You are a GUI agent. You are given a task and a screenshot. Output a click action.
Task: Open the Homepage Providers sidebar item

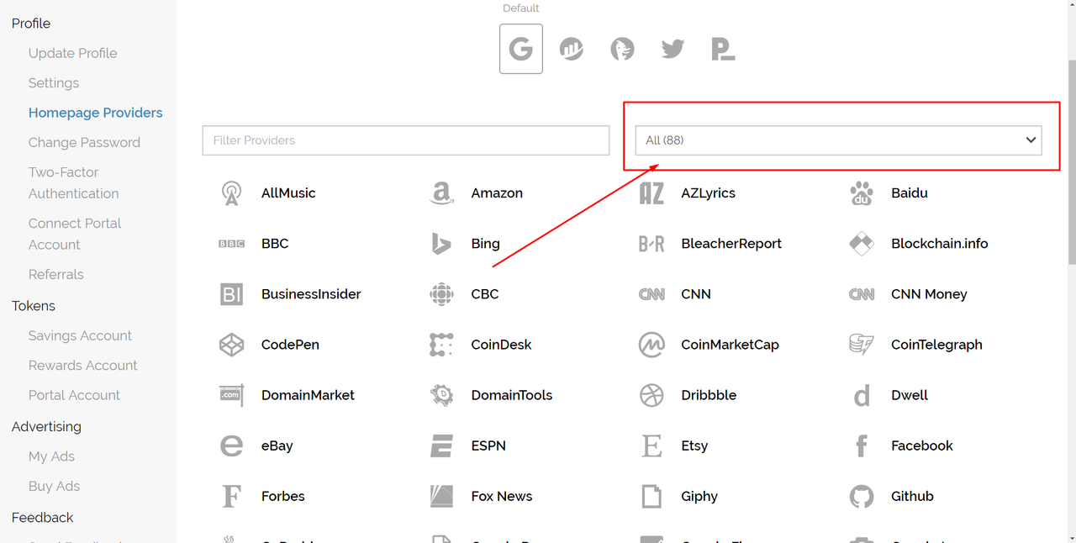96,113
